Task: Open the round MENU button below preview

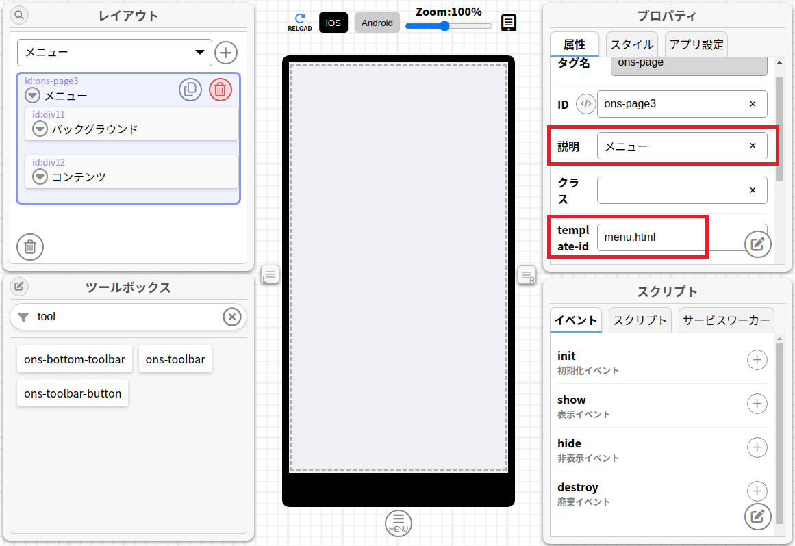Action: (399, 523)
